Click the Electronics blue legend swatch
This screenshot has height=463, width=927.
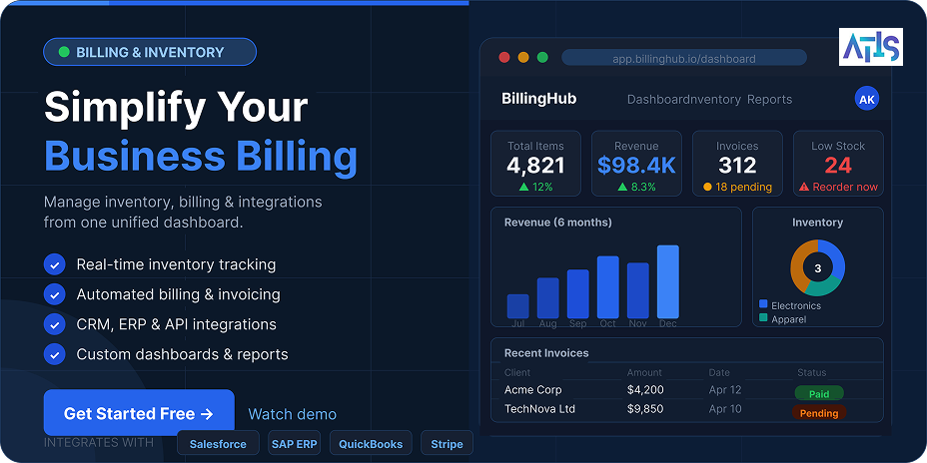pos(763,304)
